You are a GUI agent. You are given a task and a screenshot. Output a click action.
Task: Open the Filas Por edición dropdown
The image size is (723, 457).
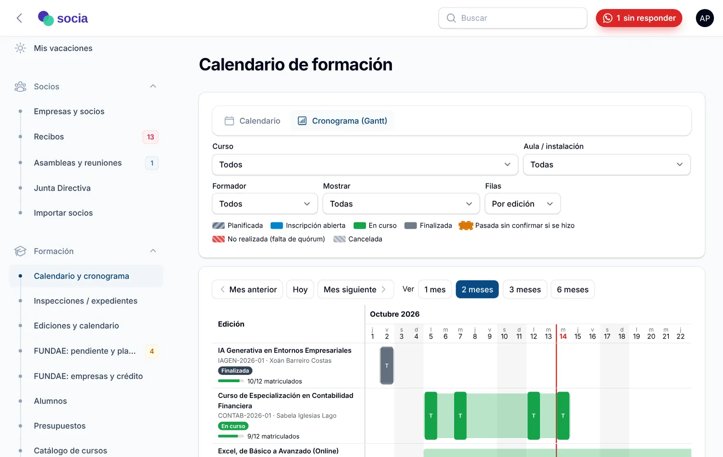click(x=523, y=204)
